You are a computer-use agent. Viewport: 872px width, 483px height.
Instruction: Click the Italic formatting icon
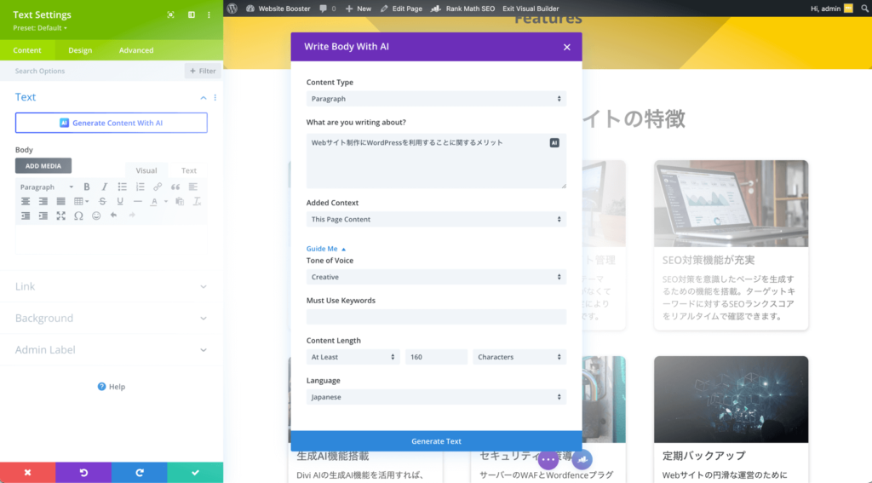(104, 187)
